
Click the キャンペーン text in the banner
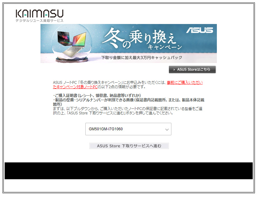point(165,47)
